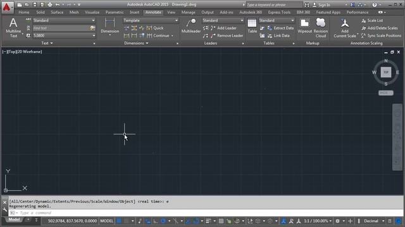Click the workspace switching gear in status bar
This screenshot has width=405, height=227.
click(337, 221)
